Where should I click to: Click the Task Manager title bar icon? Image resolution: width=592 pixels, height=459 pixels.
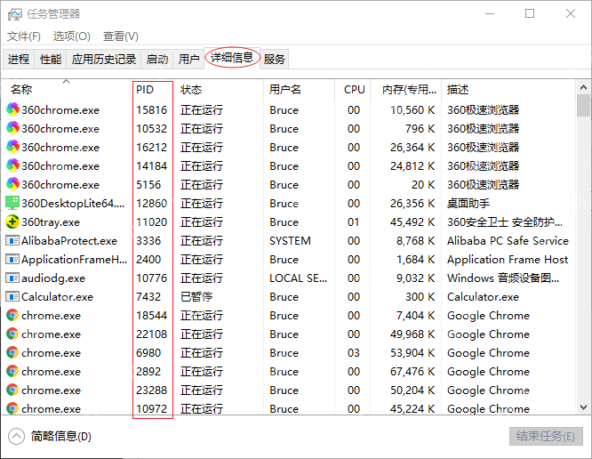pos(15,14)
